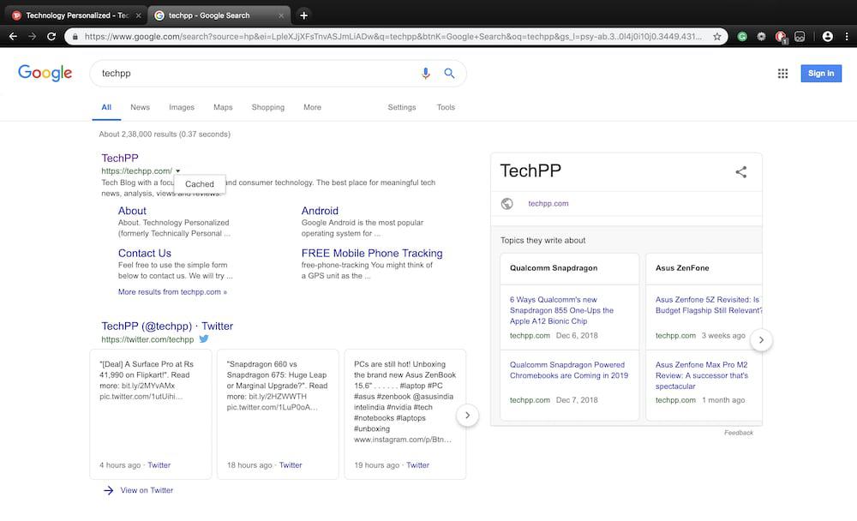Screen dimensions: 857x521
Task: Switch to Technology Personalized browser tab
Action: tap(76, 15)
